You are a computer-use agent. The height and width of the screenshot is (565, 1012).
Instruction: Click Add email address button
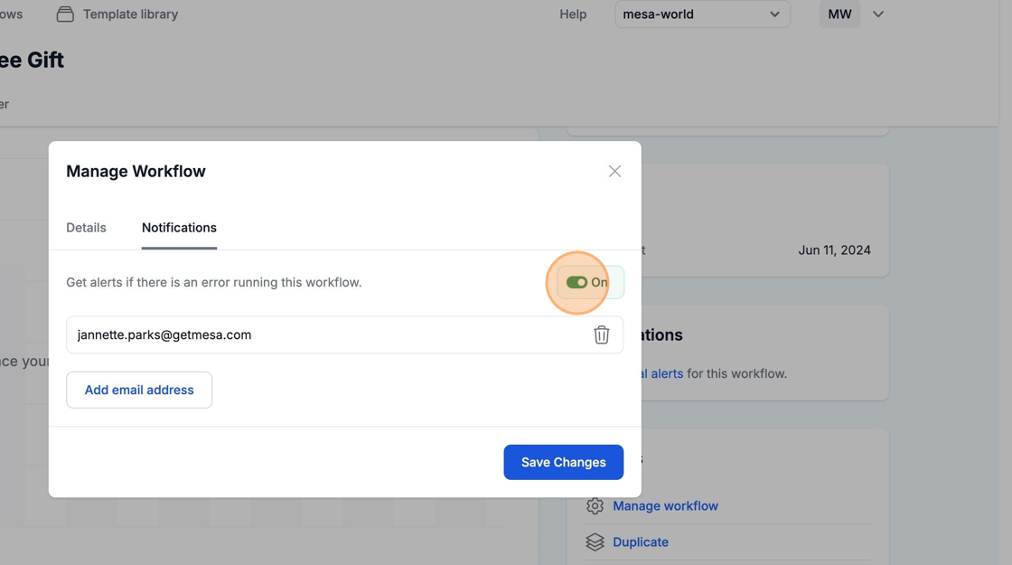(139, 390)
